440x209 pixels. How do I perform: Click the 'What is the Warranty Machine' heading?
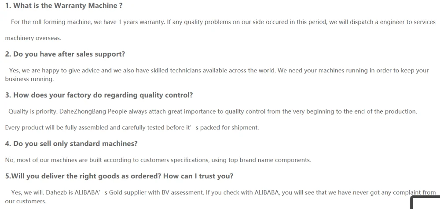64,6
